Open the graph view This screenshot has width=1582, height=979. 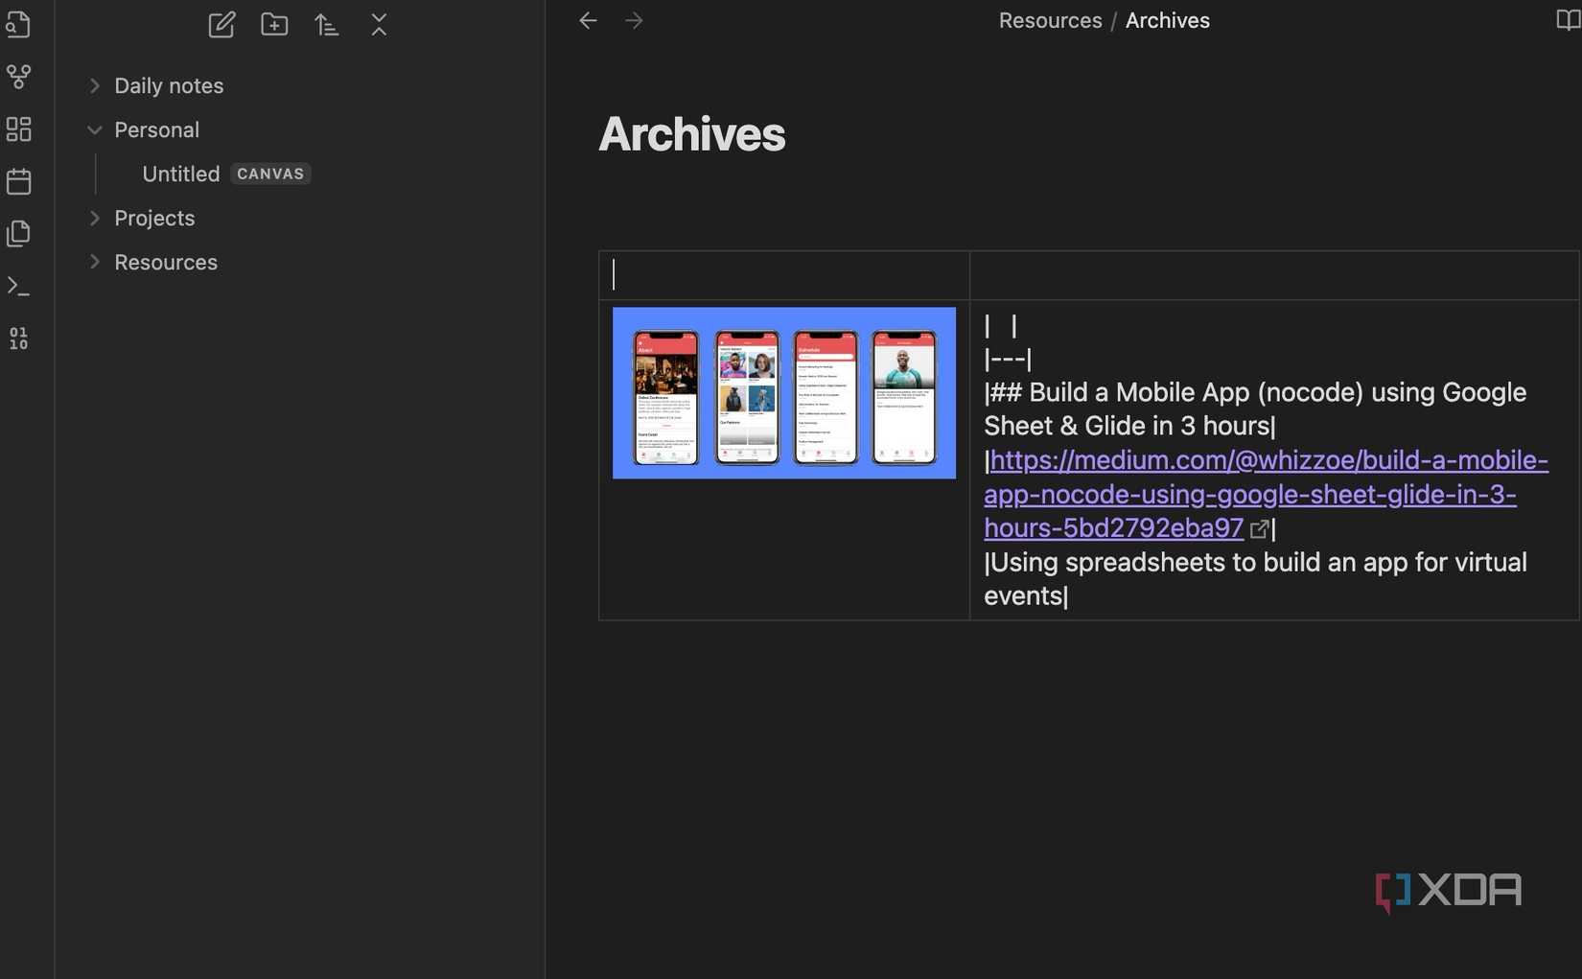click(x=18, y=77)
